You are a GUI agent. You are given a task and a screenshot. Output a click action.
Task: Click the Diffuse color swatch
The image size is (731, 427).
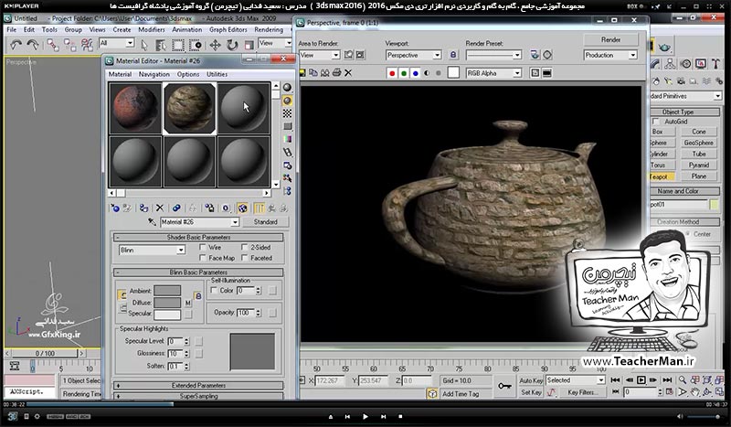167,303
